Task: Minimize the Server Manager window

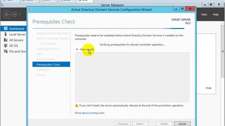Action: (x=205, y=5)
